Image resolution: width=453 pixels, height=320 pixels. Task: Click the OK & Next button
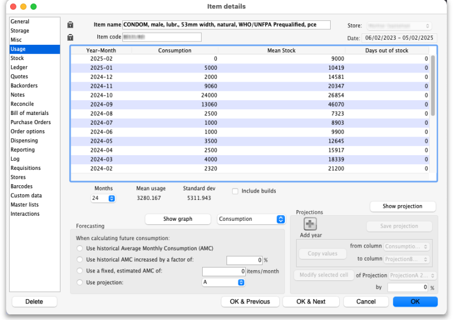pos(311,301)
